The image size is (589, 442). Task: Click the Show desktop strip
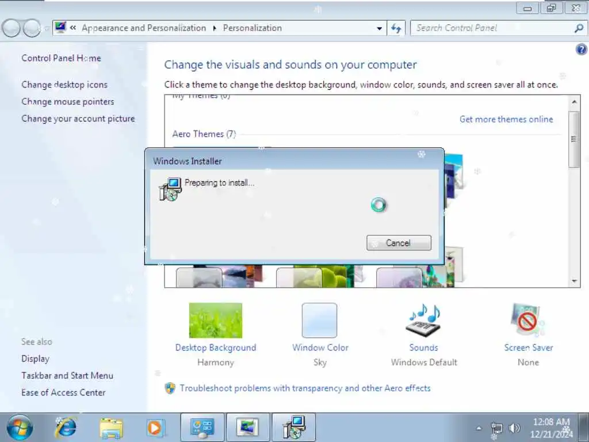(x=584, y=428)
